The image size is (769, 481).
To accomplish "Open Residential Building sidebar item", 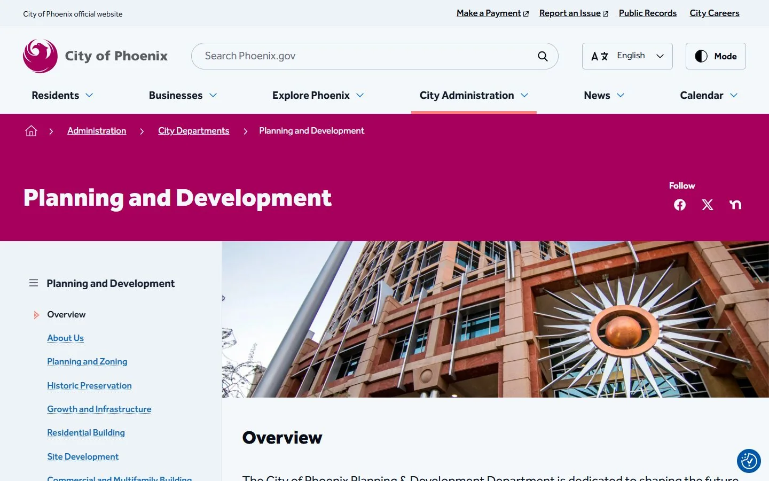I will 86,432.
